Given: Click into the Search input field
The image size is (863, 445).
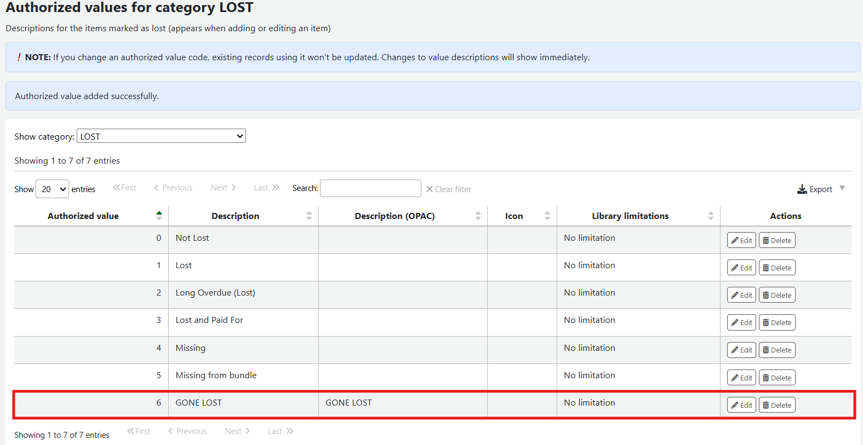Looking at the screenshot, I should point(370,188).
